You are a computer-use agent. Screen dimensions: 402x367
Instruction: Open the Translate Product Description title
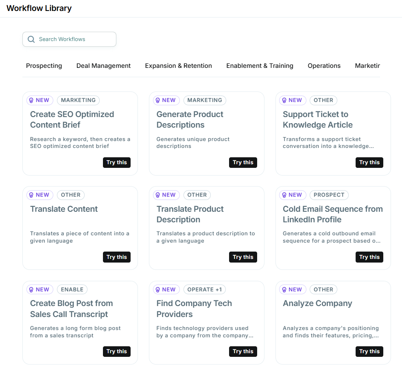click(190, 214)
